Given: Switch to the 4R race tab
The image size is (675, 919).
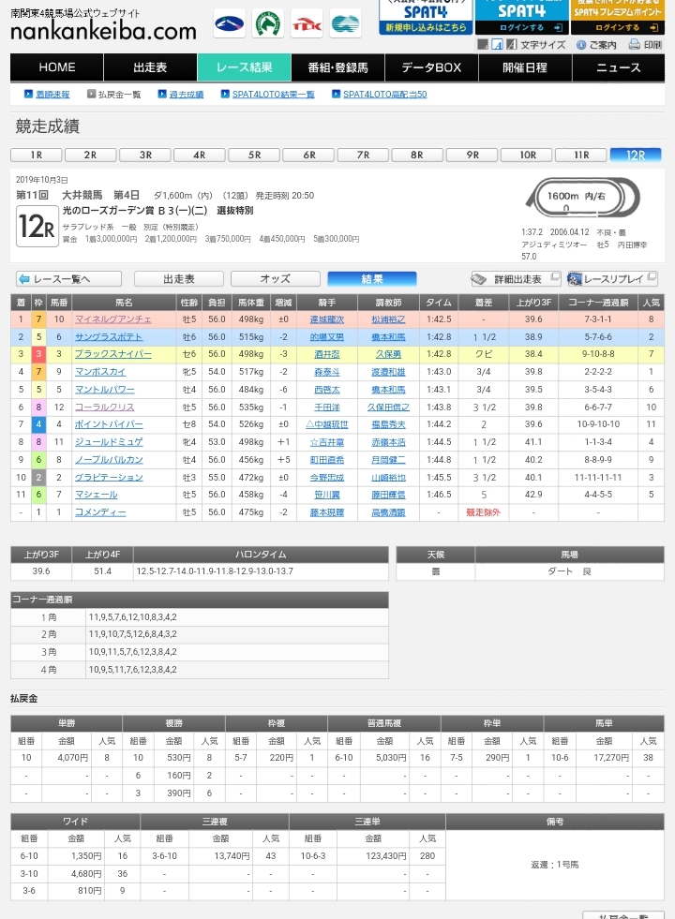Looking at the screenshot, I should 200,155.
